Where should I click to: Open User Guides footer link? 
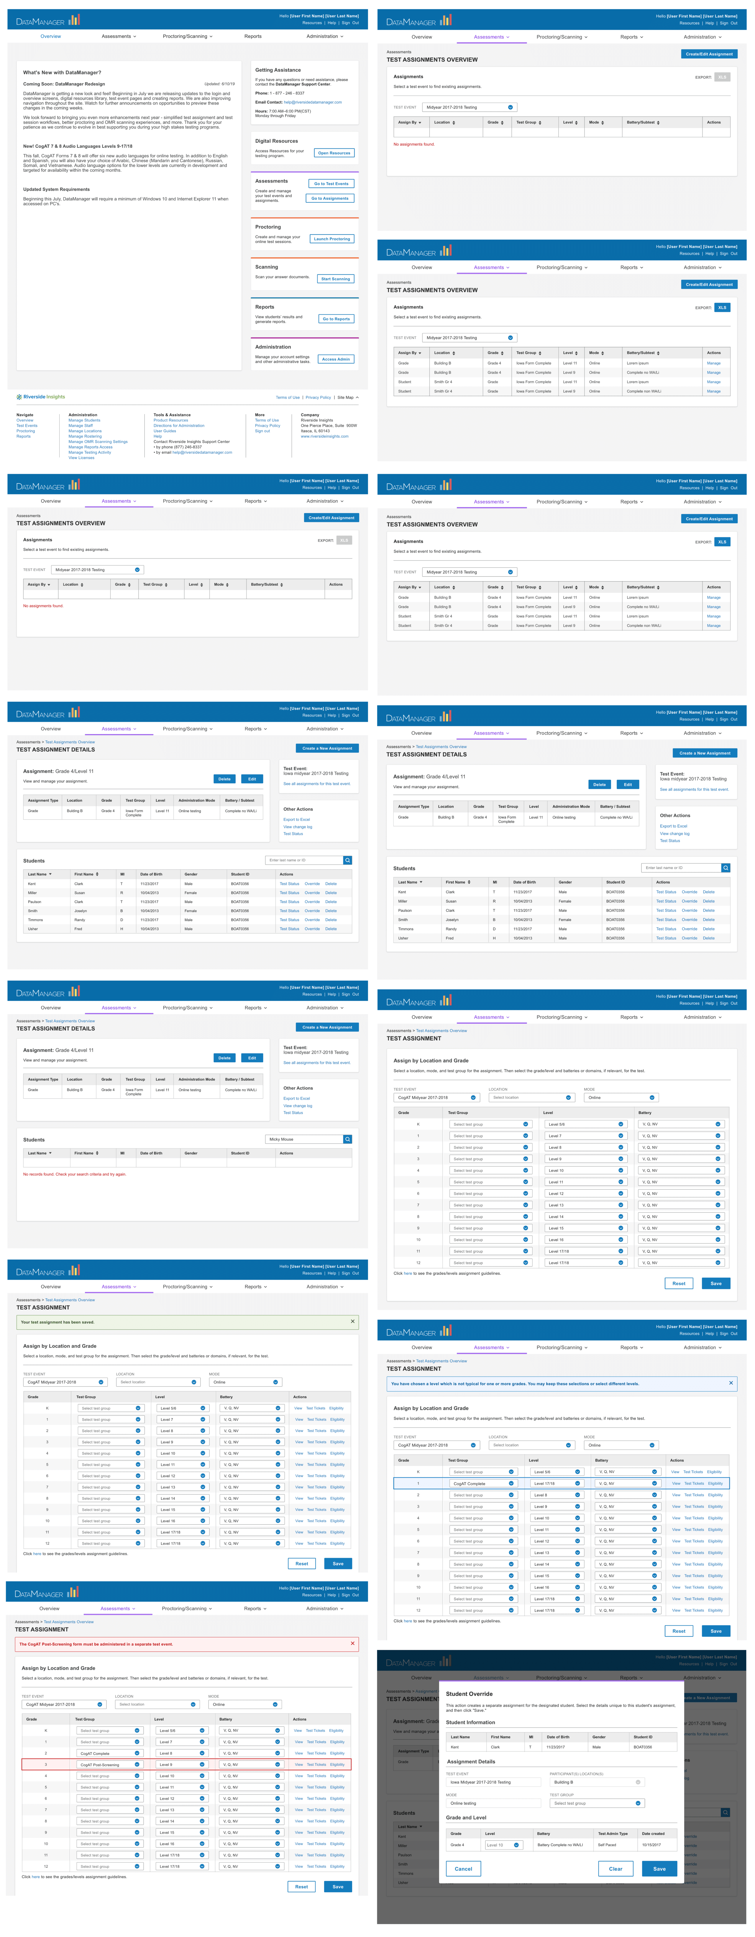click(x=165, y=431)
